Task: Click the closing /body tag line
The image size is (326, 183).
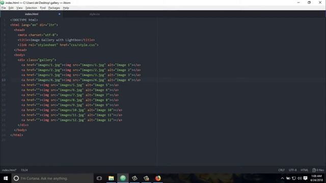Action: point(20,130)
